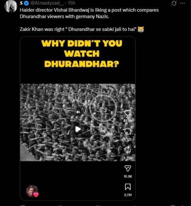191x206 pixels.
Task: Like the reel with the heart icon
Action: [x=128, y=113]
